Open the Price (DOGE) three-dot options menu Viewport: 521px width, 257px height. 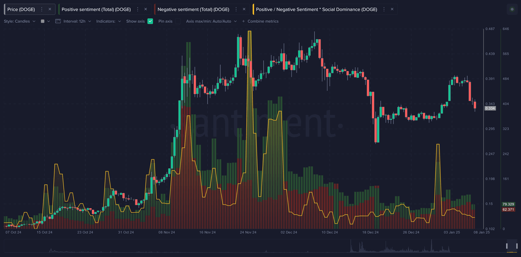[42, 9]
